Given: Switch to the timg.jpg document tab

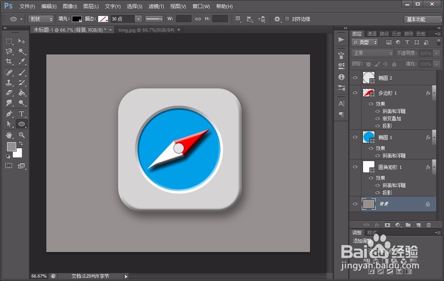Looking at the screenshot, I should [x=147, y=30].
